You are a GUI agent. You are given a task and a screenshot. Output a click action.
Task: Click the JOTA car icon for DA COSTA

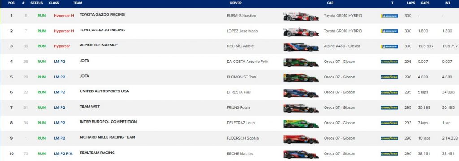(x=301, y=62)
